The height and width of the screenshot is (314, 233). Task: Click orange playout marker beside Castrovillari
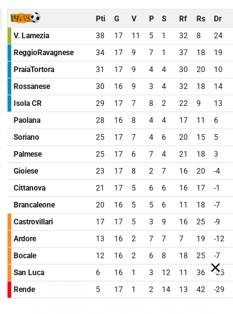9,222
